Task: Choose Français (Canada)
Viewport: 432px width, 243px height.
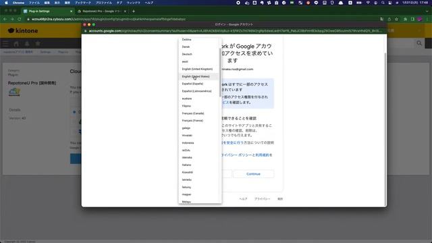Action: 199,113
